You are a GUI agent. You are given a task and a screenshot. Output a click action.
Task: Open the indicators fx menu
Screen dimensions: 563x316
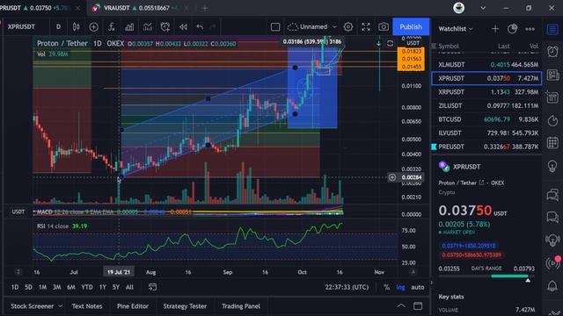(x=112, y=27)
